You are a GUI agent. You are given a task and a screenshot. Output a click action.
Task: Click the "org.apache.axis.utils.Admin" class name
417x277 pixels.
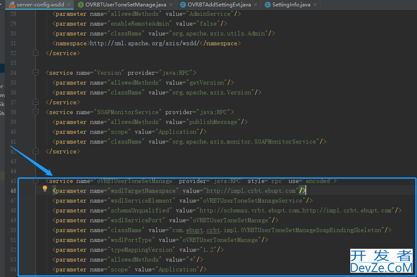point(219,33)
